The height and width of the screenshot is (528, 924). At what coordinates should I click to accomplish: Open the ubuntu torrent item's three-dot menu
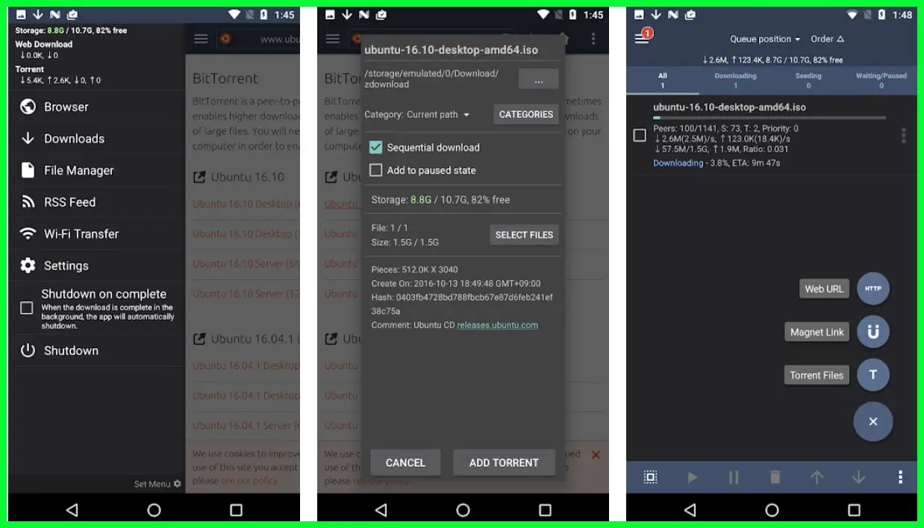903,135
